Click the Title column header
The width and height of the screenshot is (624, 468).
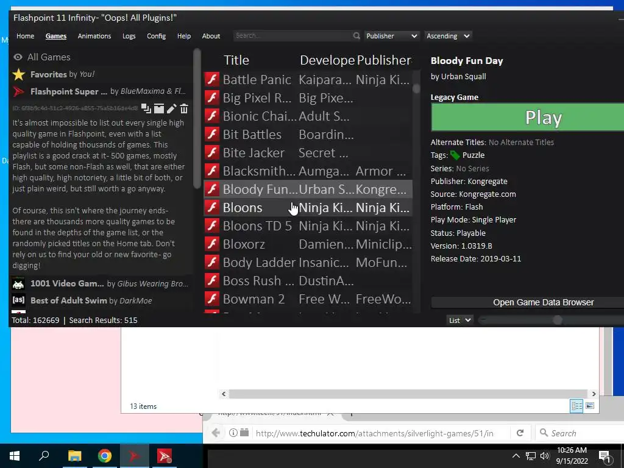pos(236,60)
